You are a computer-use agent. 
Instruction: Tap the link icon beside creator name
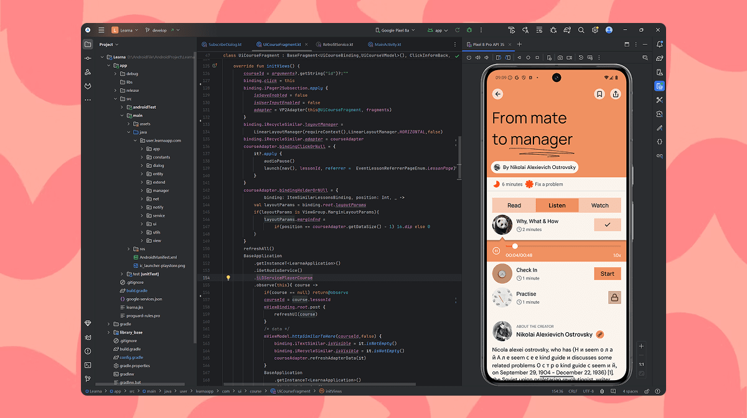coord(600,334)
